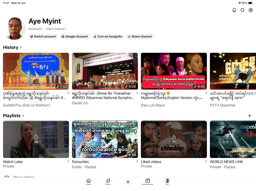Open more options for Watch Later playlist
Screen dimensions: 256x191
point(68,161)
